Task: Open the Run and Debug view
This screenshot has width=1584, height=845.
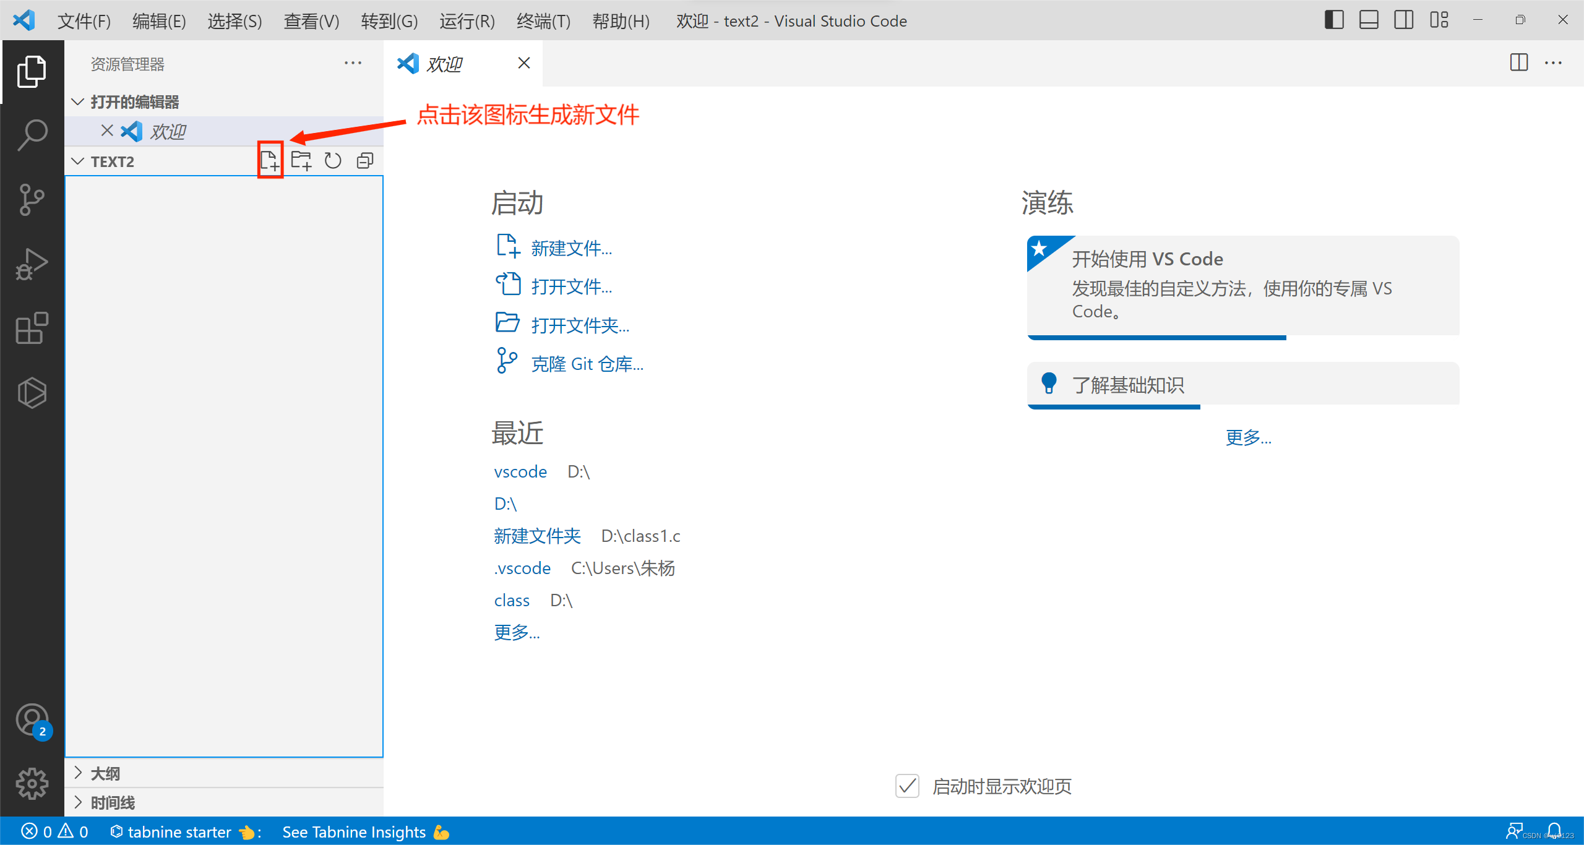Action: (x=32, y=263)
